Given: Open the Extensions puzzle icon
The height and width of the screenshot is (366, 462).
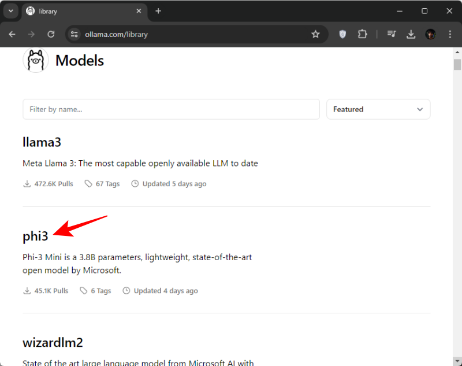Looking at the screenshot, I should point(363,34).
